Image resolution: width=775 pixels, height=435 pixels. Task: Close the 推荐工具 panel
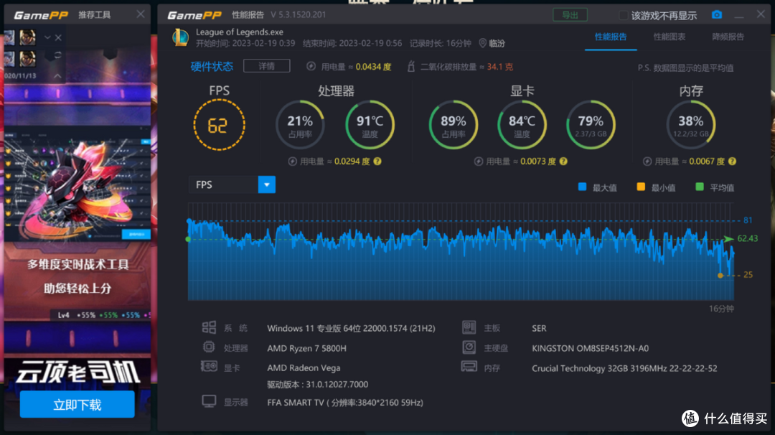[x=141, y=14]
